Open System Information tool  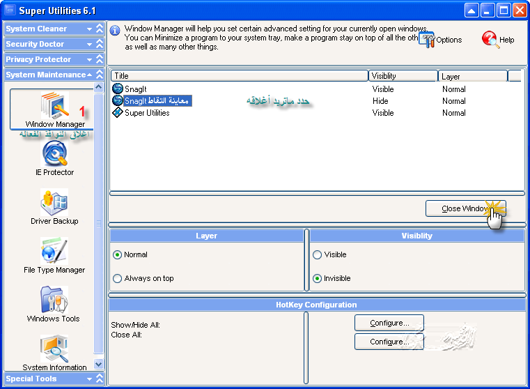tap(54, 349)
